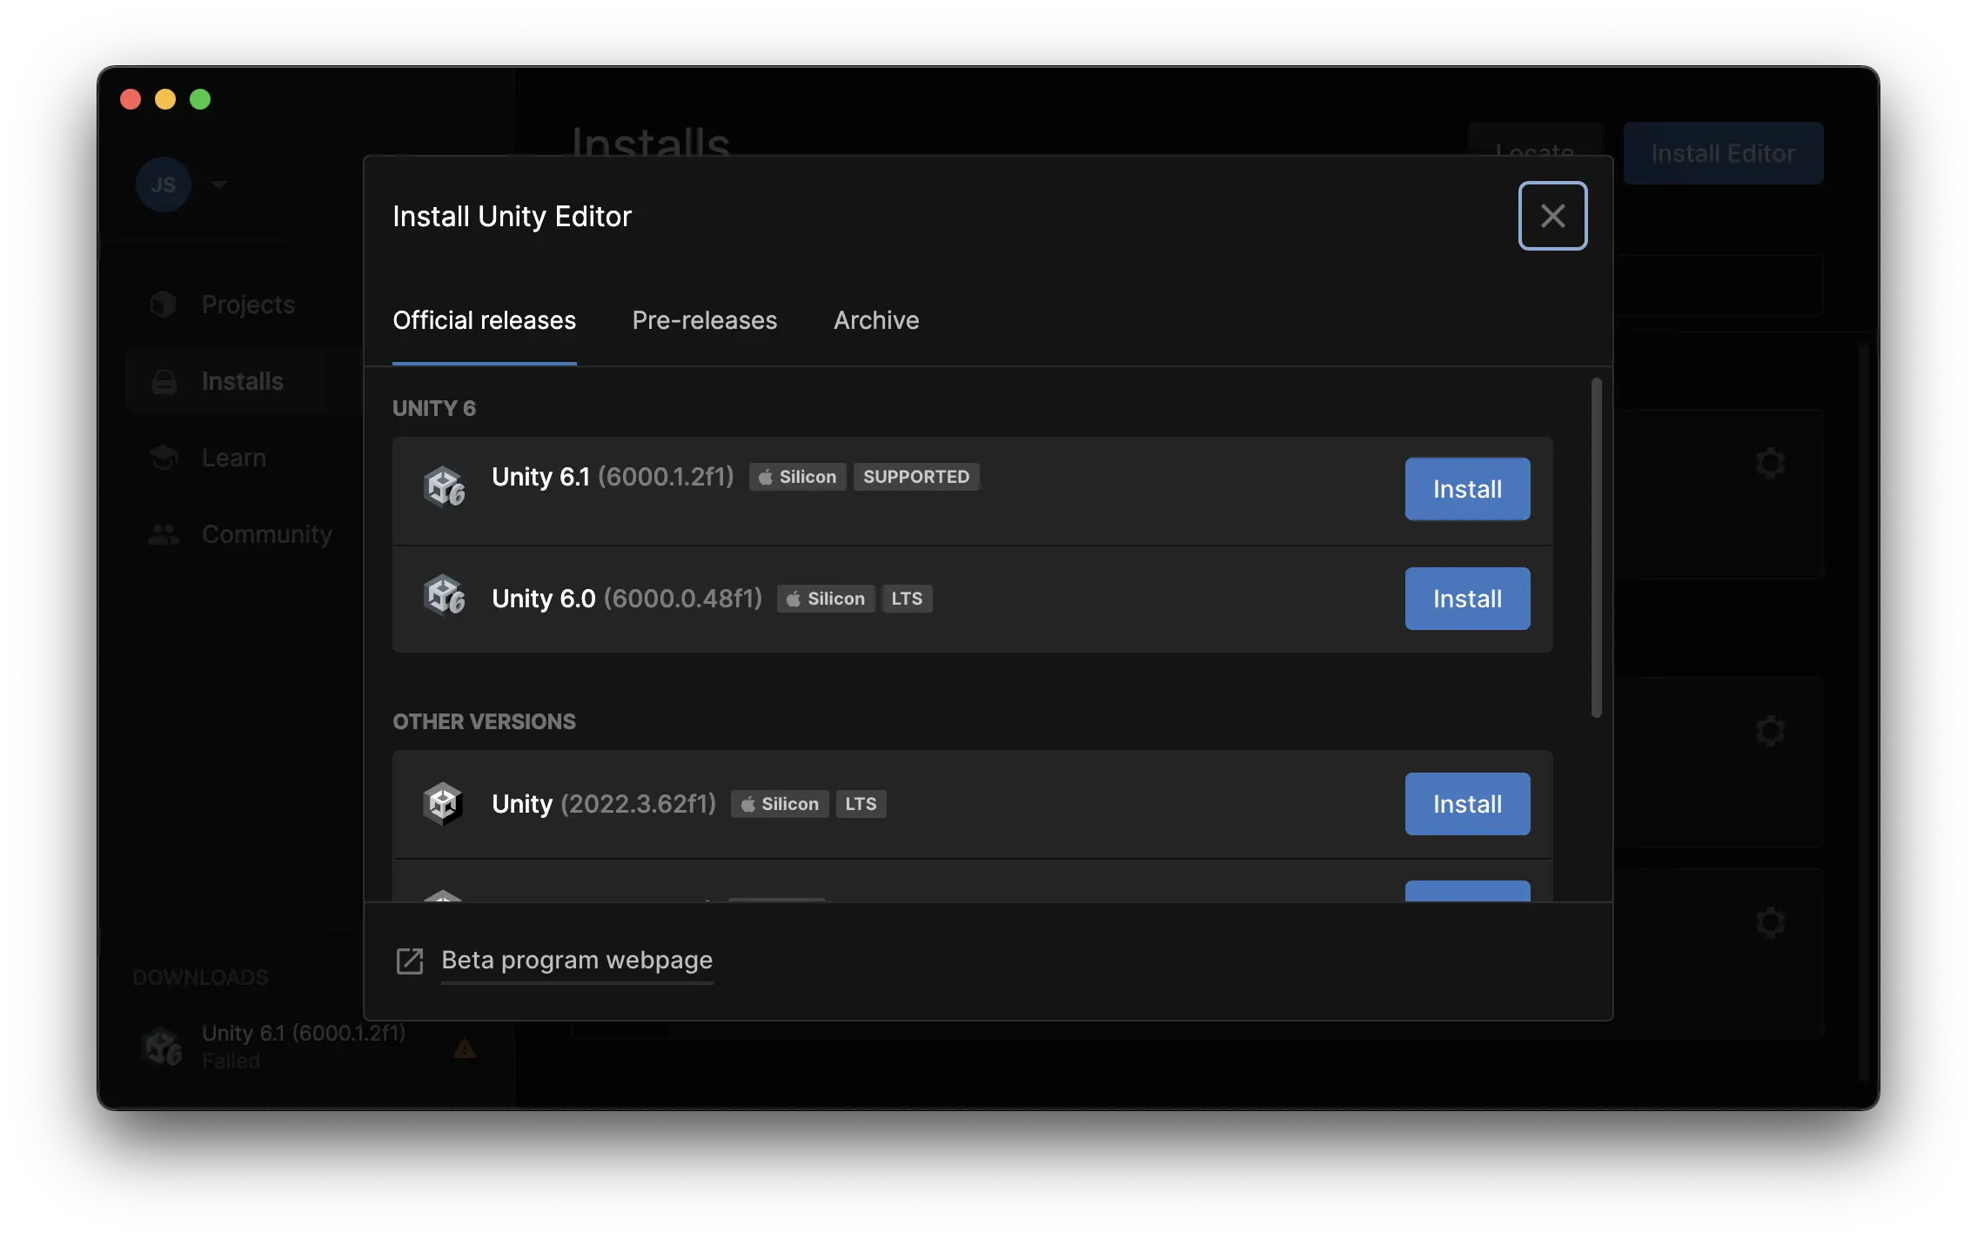Viewport: 1977px width, 1239px height.
Task: Open the Beta program webpage link
Action: [x=576, y=960]
